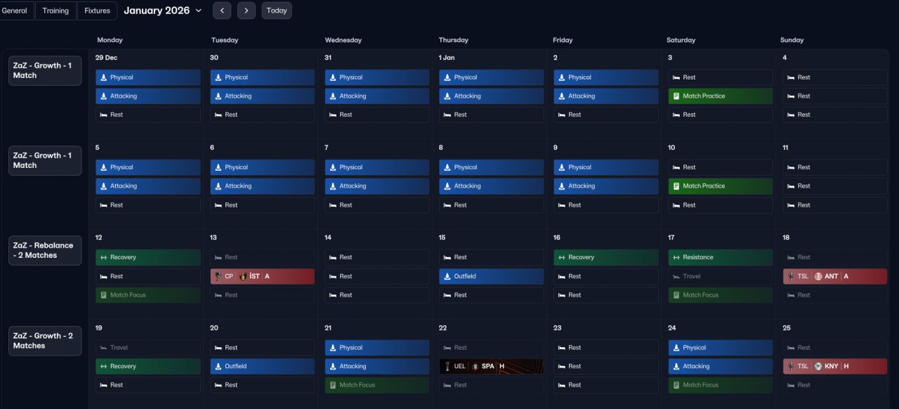
Task: Click the Konyaspor badge on Sunday 25 fixture
Action: (x=818, y=366)
